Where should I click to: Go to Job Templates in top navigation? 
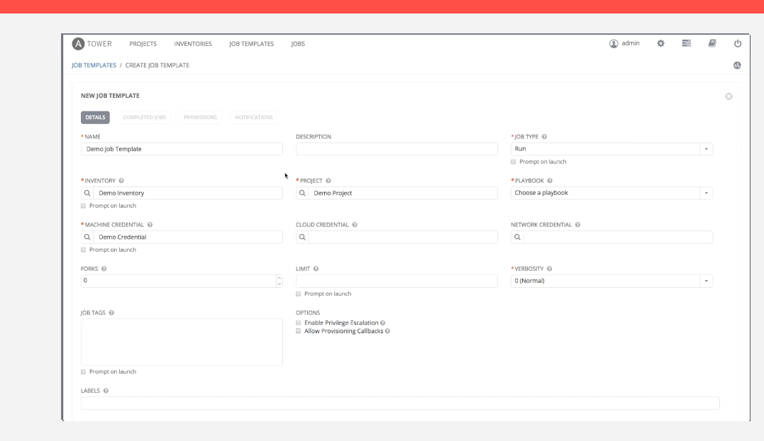pyautogui.click(x=251, y=44)
